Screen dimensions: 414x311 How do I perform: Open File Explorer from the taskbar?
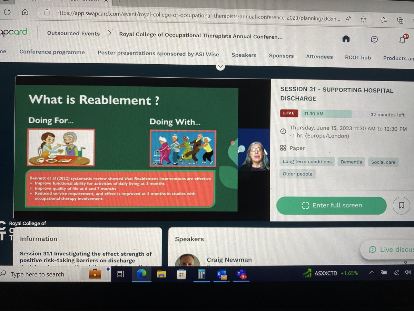[x=162, y=274]
